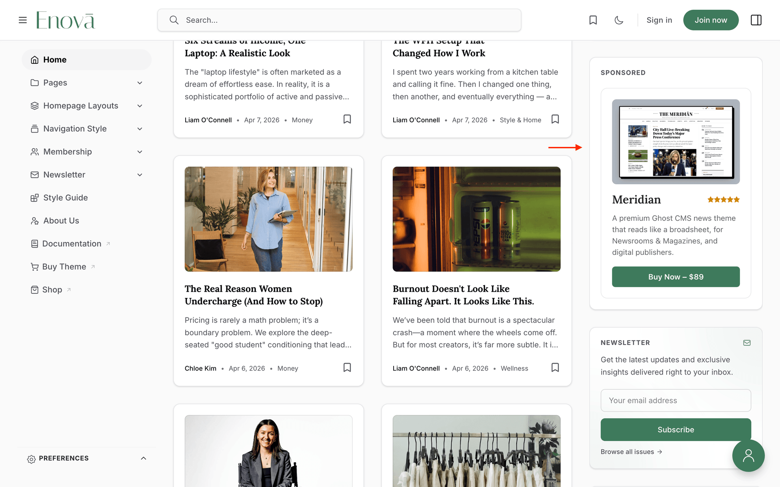Open the clothing rack article thumbnail
Image resolution: width=780 pixels, height=487 pixels.
pos(477,451)
